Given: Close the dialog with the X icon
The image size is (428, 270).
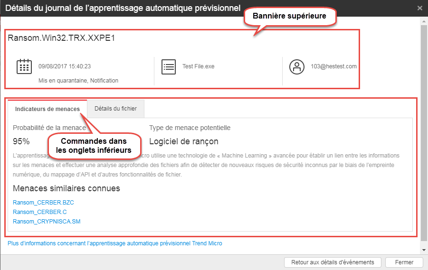Looking at the screenshot, I should click(x=419, y=8).
